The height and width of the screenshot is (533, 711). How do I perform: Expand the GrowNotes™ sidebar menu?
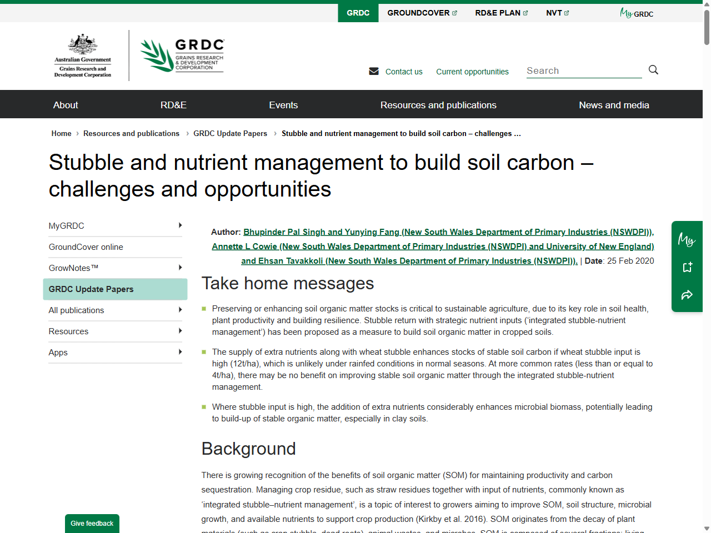180,268
